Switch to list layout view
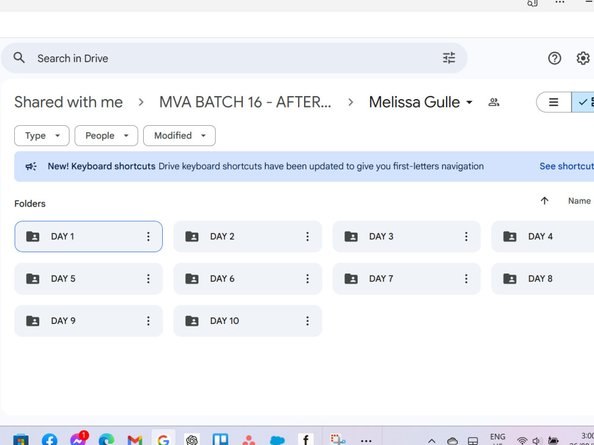 (x=554, y=102)
